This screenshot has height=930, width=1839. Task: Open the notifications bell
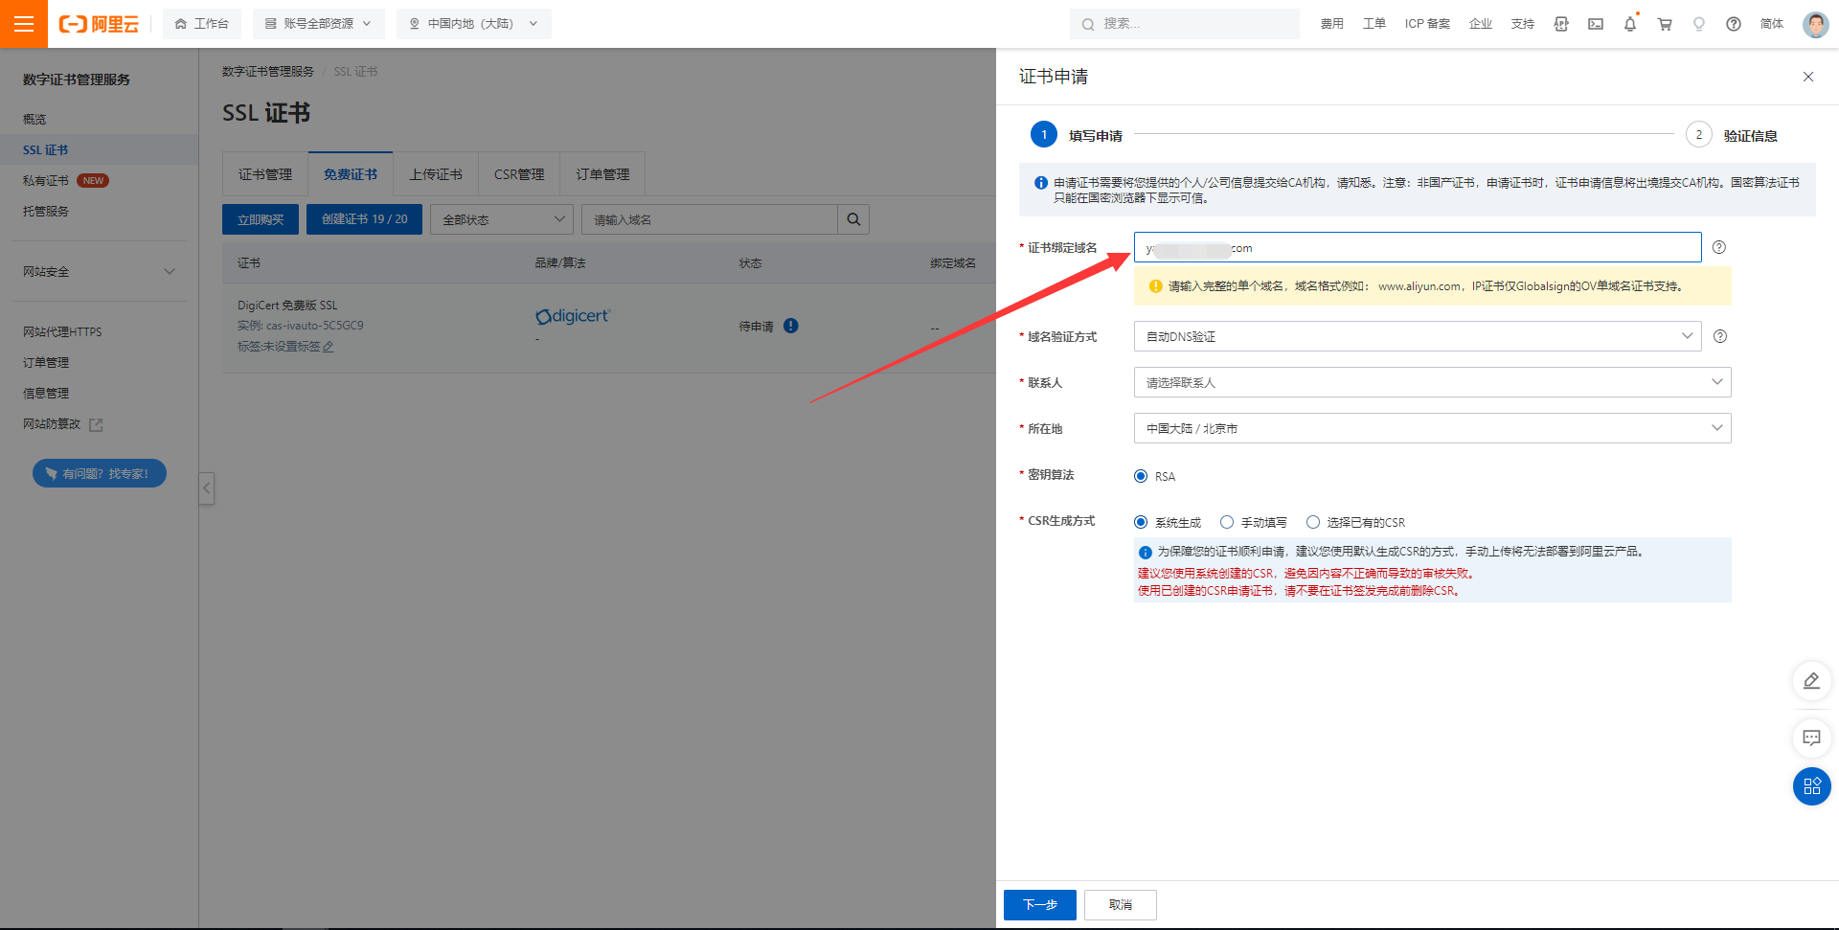1630,24
